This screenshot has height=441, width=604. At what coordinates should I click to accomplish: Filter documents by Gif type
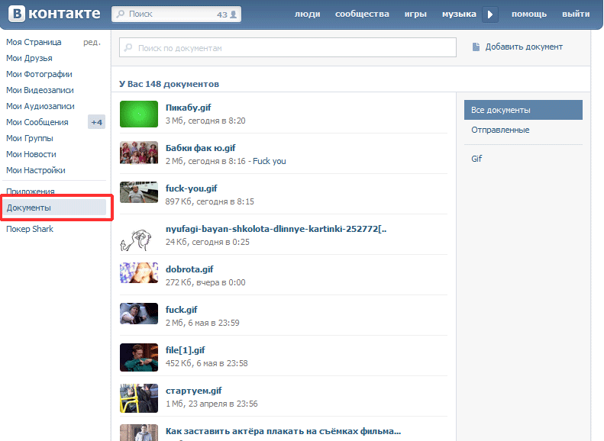click(476, 159)
